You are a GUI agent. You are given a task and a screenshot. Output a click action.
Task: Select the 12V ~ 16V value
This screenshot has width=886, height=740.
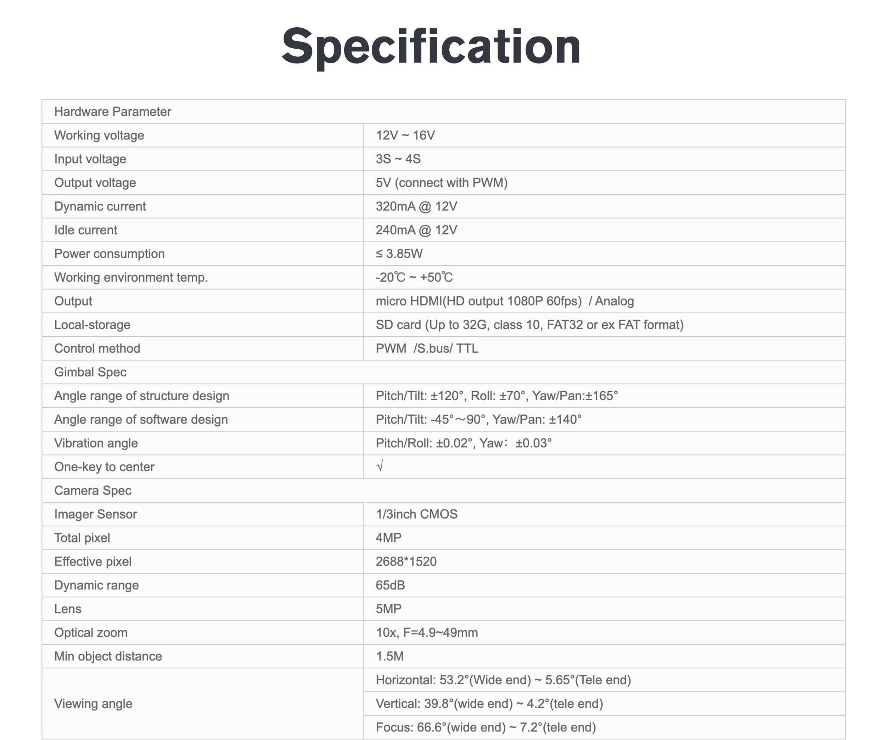click(x=405, y=135)
